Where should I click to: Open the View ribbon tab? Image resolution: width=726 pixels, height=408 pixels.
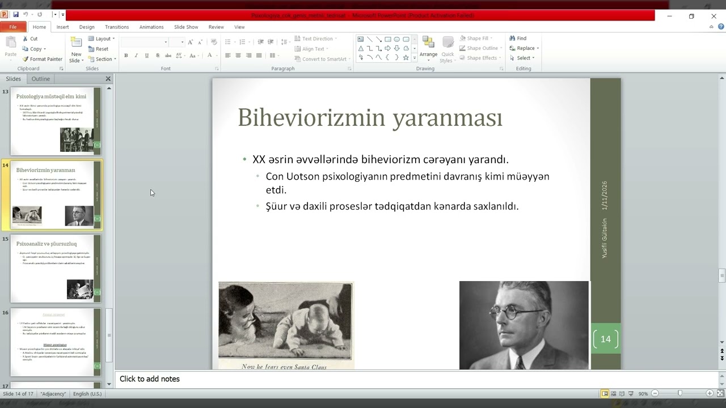[239, 27]
